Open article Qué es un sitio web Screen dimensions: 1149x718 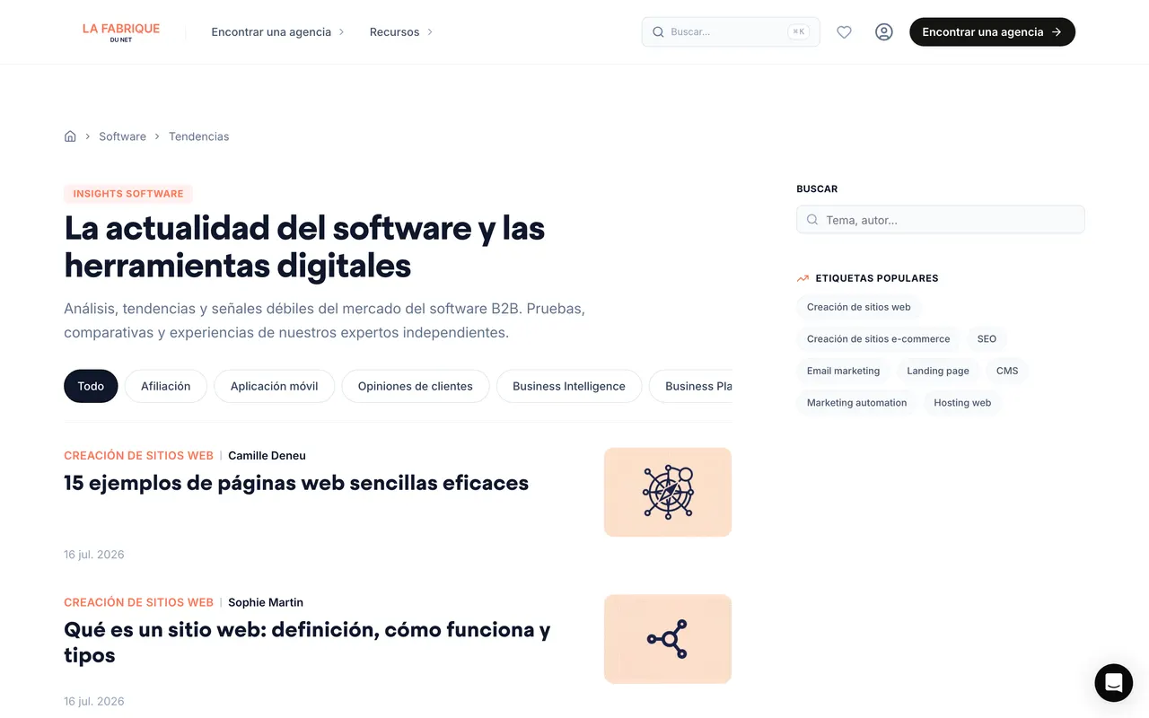(307, 642)
